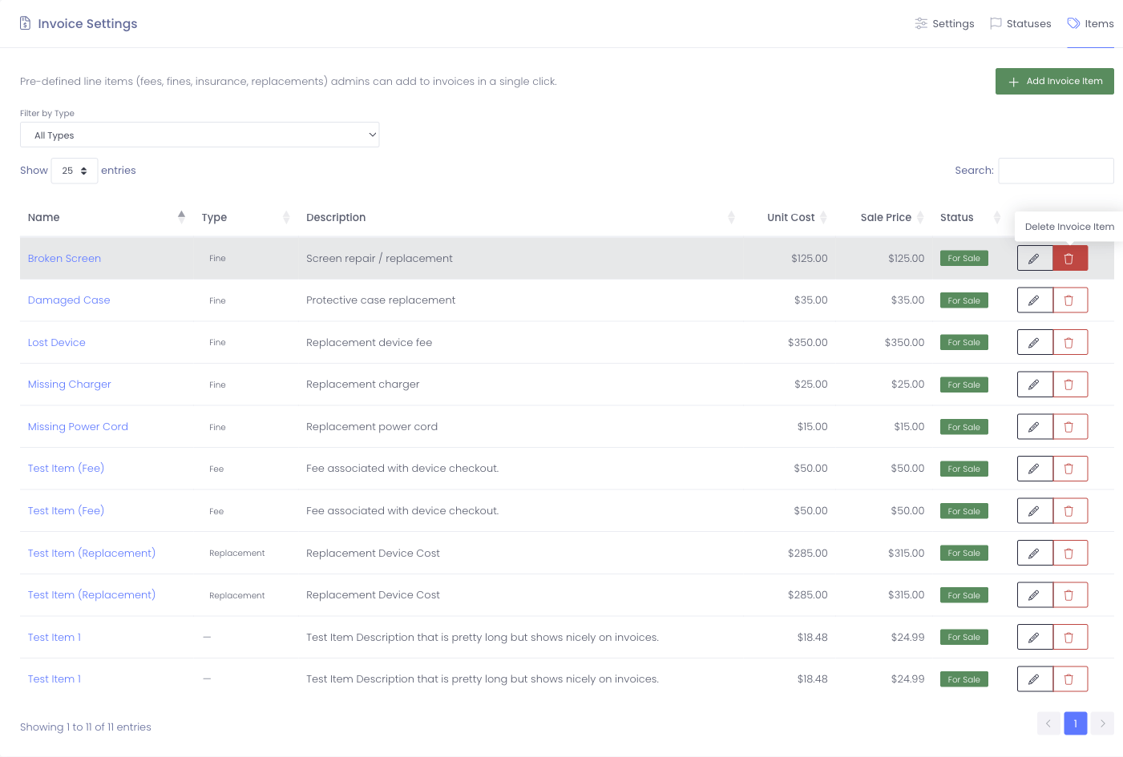The height and width of the screenshot is (757, 1123).
Task: Change the show entries count selector
Action: (75, 171)
